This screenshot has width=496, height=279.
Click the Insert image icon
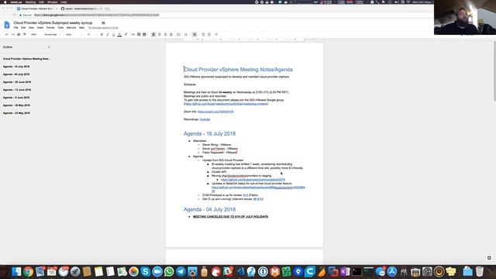pyautogui.click(x=145, y=34)
